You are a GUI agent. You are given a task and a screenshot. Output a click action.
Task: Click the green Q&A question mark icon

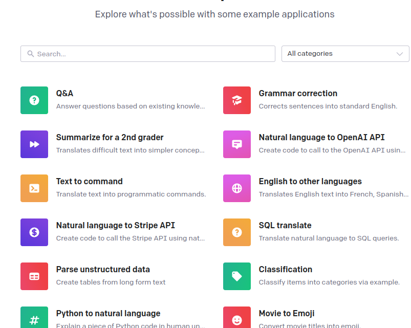[34, 100]
